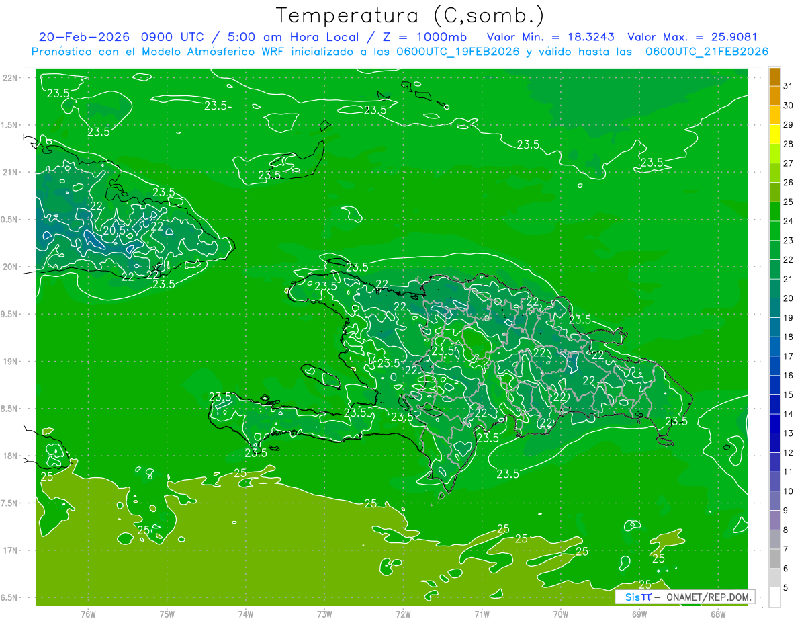Click the colorbar tick label "31"
The height and width of the screenshot is (623, 806).
tap(789, 86)
